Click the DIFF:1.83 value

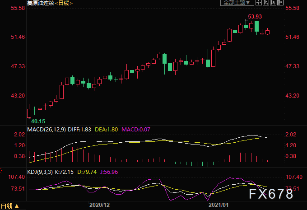(x=81, y=129)
